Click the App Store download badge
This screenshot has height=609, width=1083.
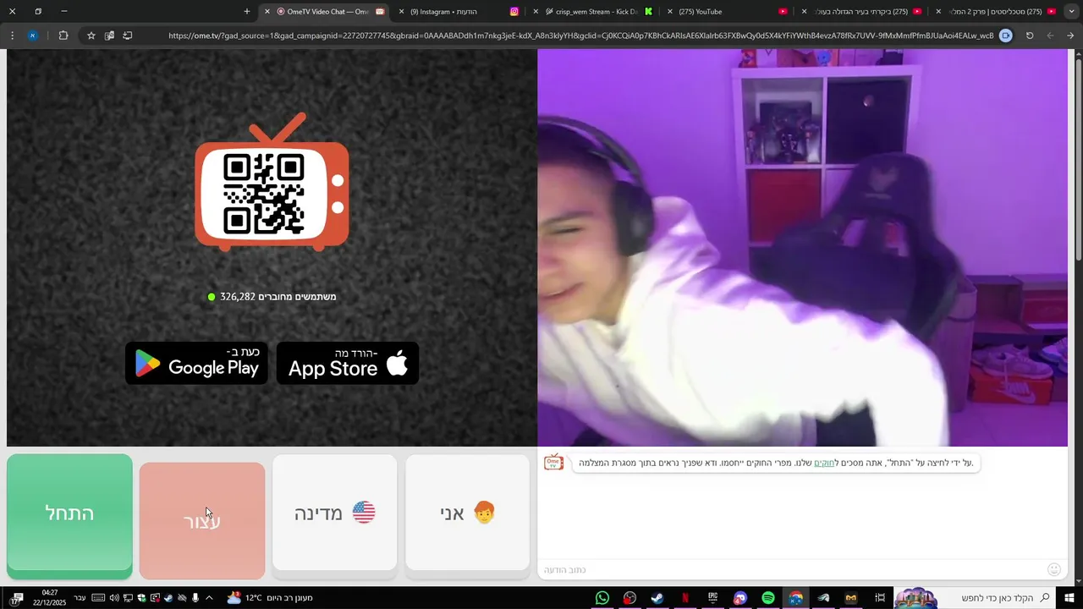click(x=348, y=364)
